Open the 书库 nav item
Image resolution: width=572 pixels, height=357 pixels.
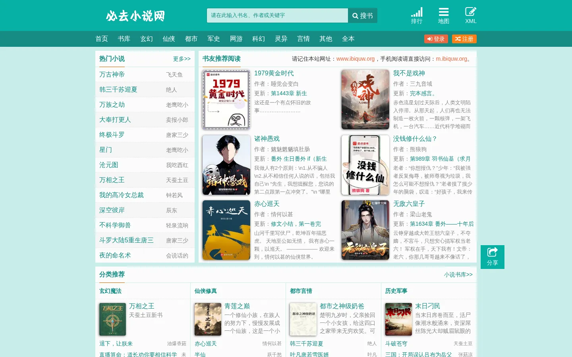(124, 39)
